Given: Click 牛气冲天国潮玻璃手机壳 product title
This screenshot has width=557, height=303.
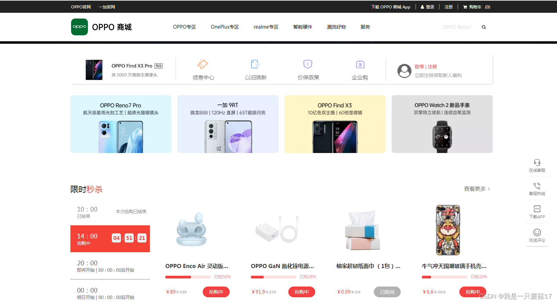Looking at the screenshot, I should (454, 266).
